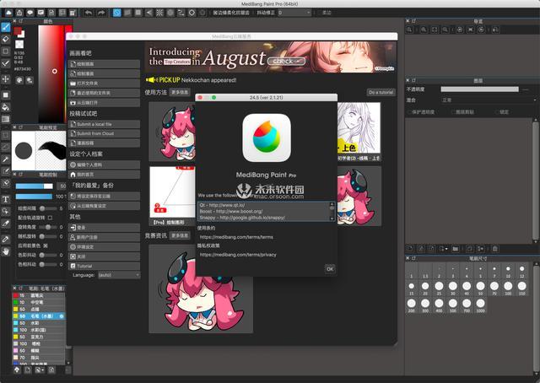Select the Brush tool in left toolbar

coord(6,27)
